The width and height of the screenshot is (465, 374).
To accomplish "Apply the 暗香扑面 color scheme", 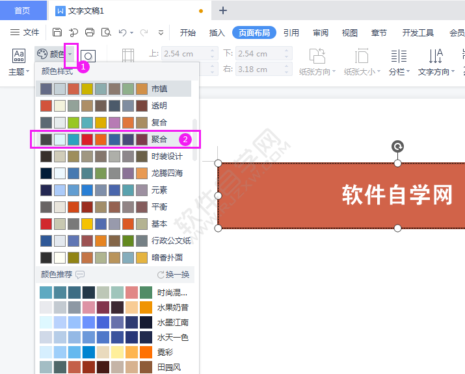I will tap(114, 257).
